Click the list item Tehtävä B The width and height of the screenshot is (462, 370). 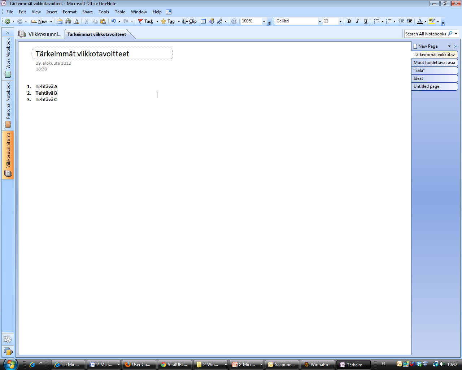(x=46, y=93)
